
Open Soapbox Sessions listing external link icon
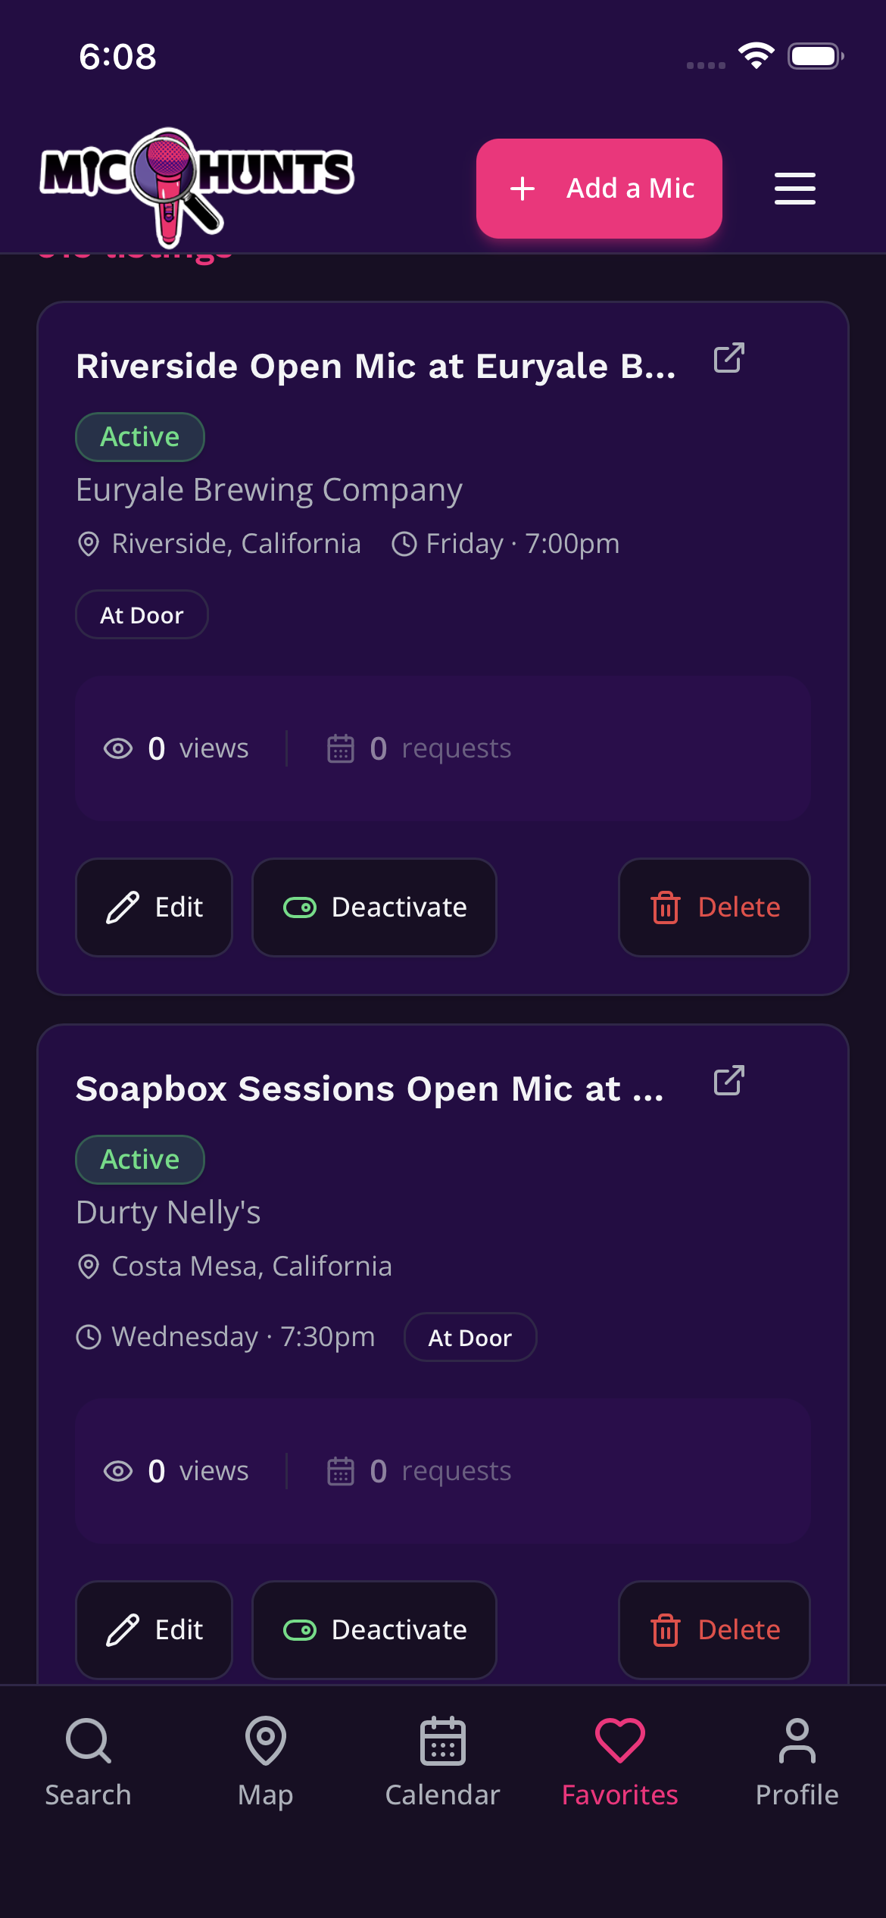pos(728,1081)
